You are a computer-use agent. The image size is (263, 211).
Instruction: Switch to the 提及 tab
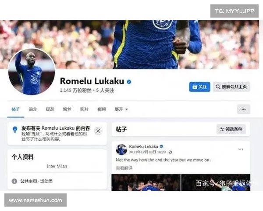(x=50, y=109)
